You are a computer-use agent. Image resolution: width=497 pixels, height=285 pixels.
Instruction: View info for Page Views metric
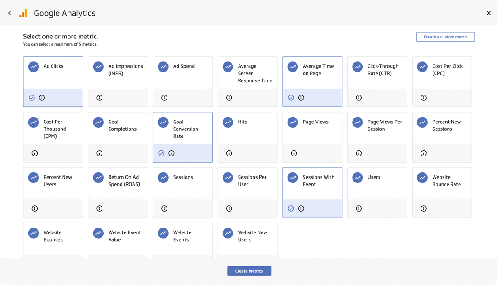pos(294,153)
